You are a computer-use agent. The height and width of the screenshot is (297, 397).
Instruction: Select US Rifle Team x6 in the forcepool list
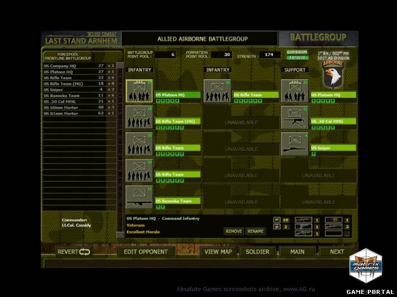point(79,78)
